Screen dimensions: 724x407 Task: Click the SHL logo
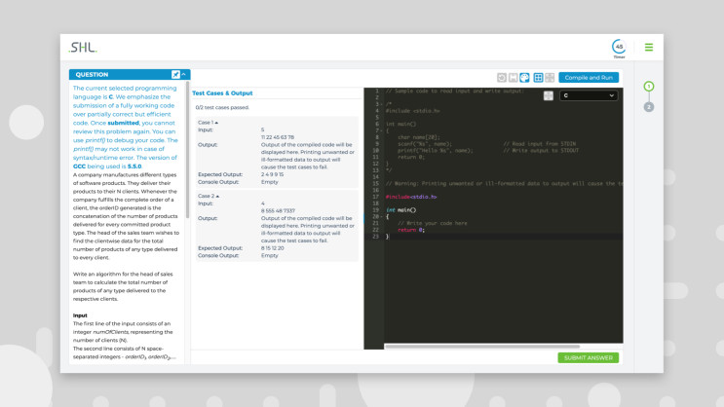pos(83,47)
